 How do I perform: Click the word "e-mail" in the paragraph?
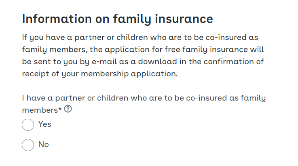(x=104, y=61)
